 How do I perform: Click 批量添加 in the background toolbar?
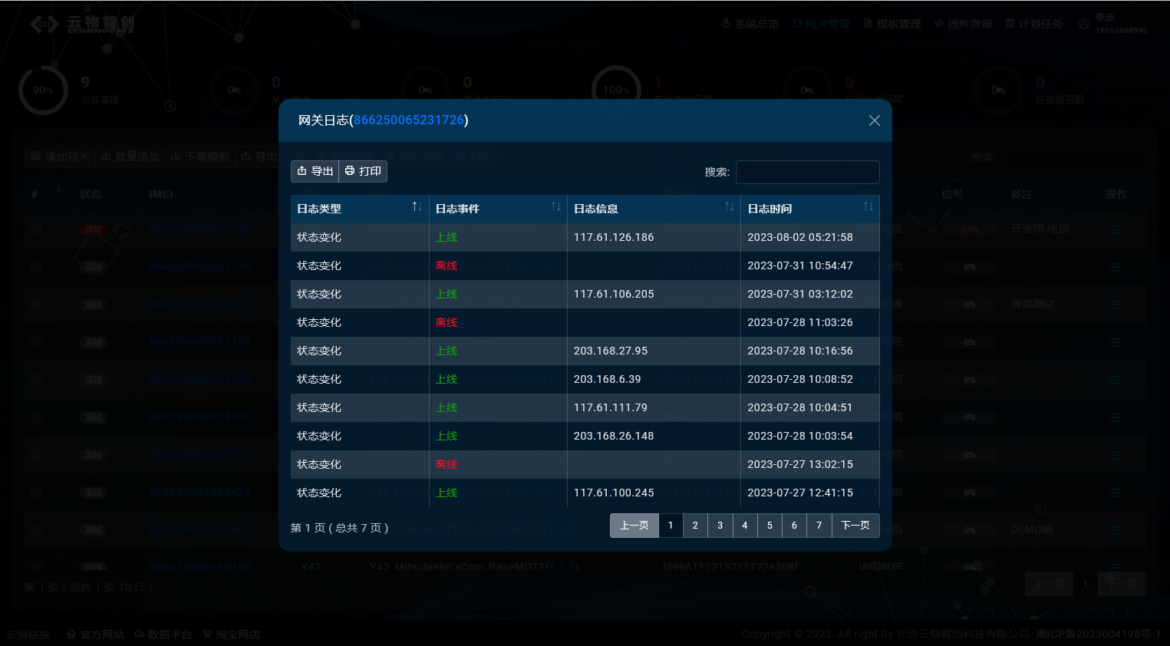click(130, 157)
